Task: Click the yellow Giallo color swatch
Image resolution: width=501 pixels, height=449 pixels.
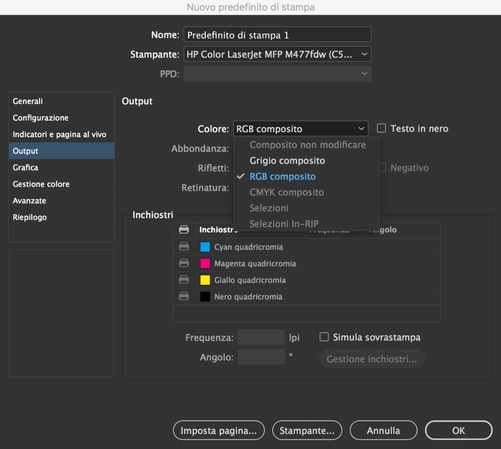Action: (205, 280)
